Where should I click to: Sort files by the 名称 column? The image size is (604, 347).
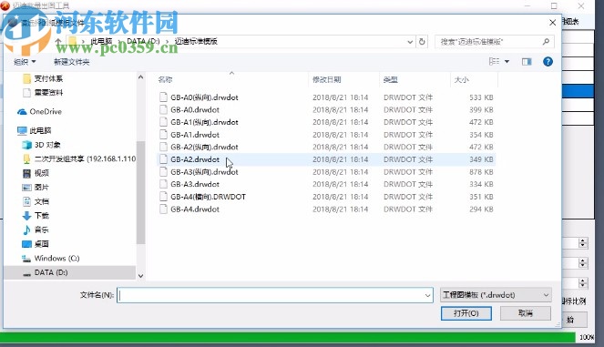pyautogui.click(x=165, y=80)
